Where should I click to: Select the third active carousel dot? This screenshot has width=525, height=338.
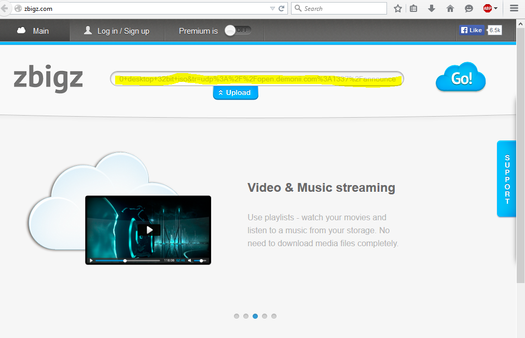(x=255, y=316)
